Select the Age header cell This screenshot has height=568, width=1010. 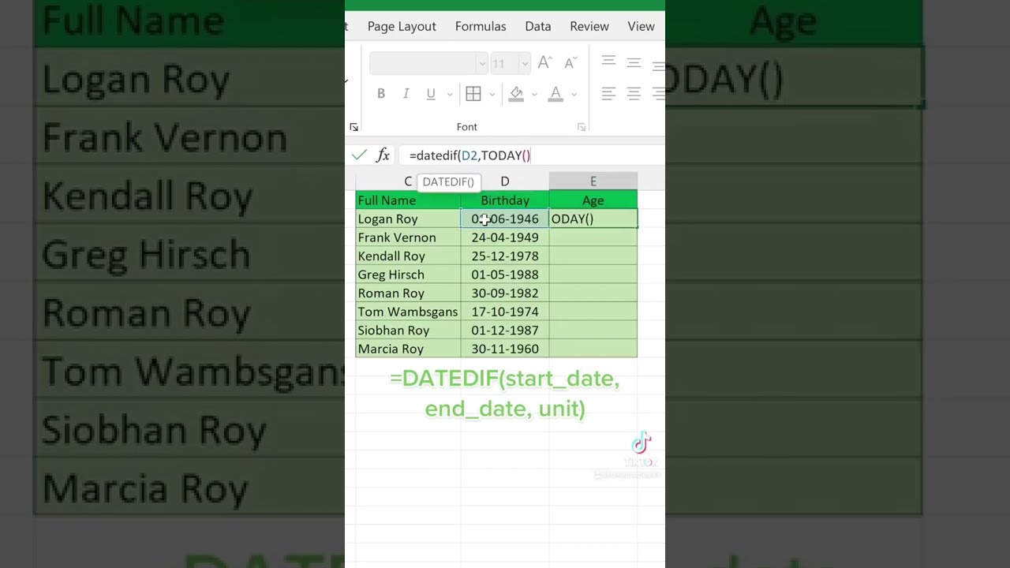(593, 200)
